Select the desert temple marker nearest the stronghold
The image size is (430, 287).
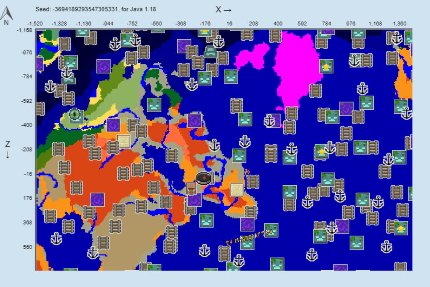click(x=124, y=142)
